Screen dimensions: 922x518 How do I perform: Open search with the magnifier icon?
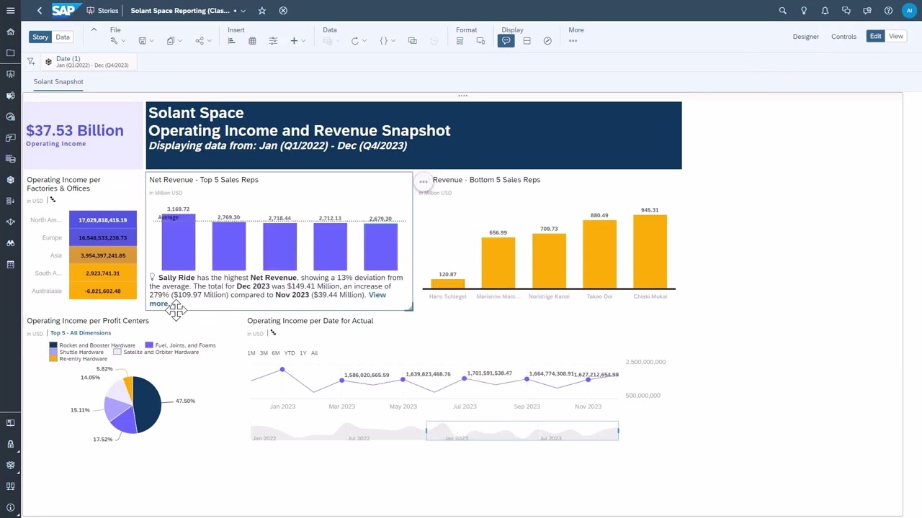point(782,11)
